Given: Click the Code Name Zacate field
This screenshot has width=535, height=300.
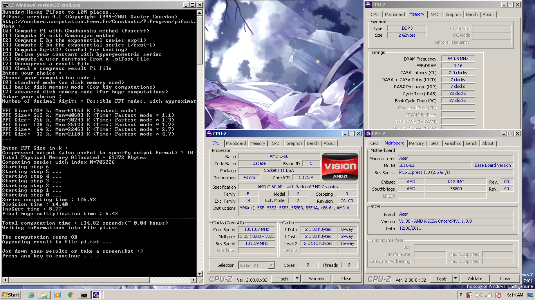Looking at the screenshot, I should (x=259, y=163).
